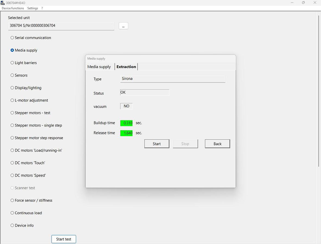Select the Light barriers option

coord(12,63)
